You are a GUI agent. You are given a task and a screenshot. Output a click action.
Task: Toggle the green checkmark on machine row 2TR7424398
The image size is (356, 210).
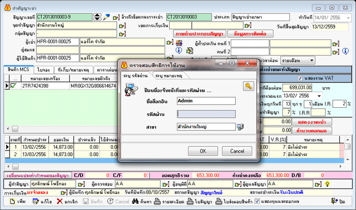[13, 86]
